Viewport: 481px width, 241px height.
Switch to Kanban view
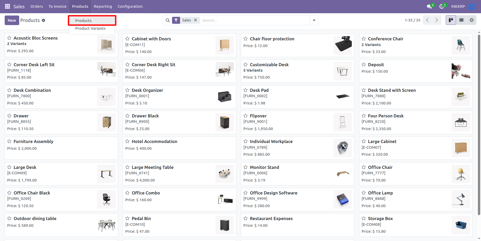click(451, 20)
